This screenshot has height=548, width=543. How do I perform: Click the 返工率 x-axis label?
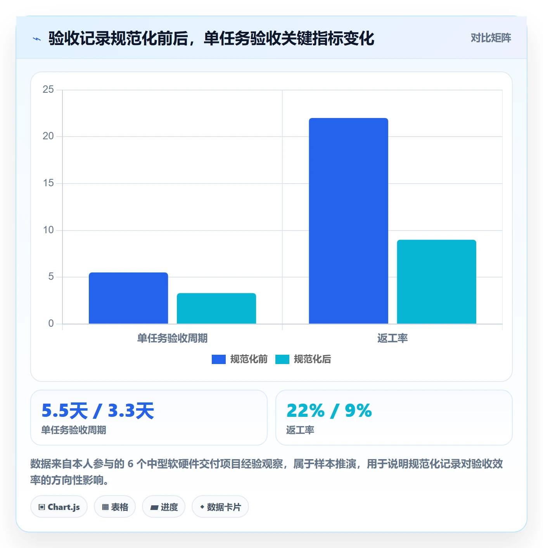[393, 338]
